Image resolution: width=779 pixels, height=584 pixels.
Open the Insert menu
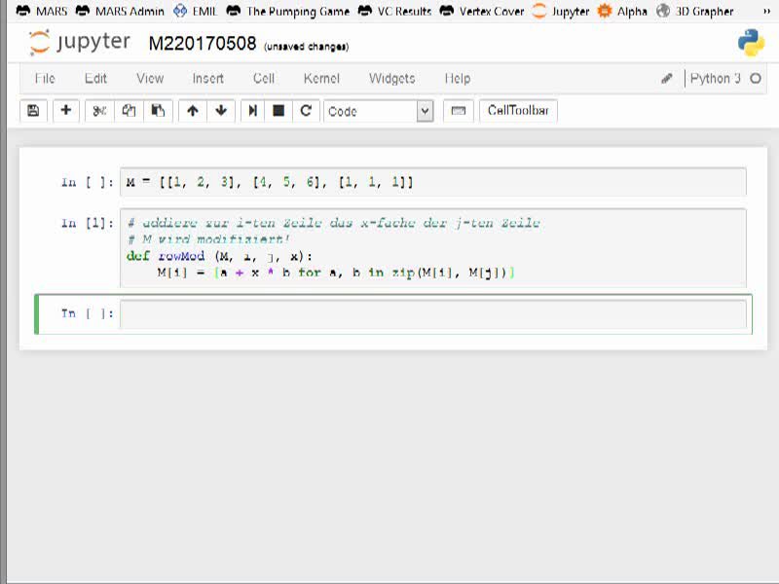207,79
